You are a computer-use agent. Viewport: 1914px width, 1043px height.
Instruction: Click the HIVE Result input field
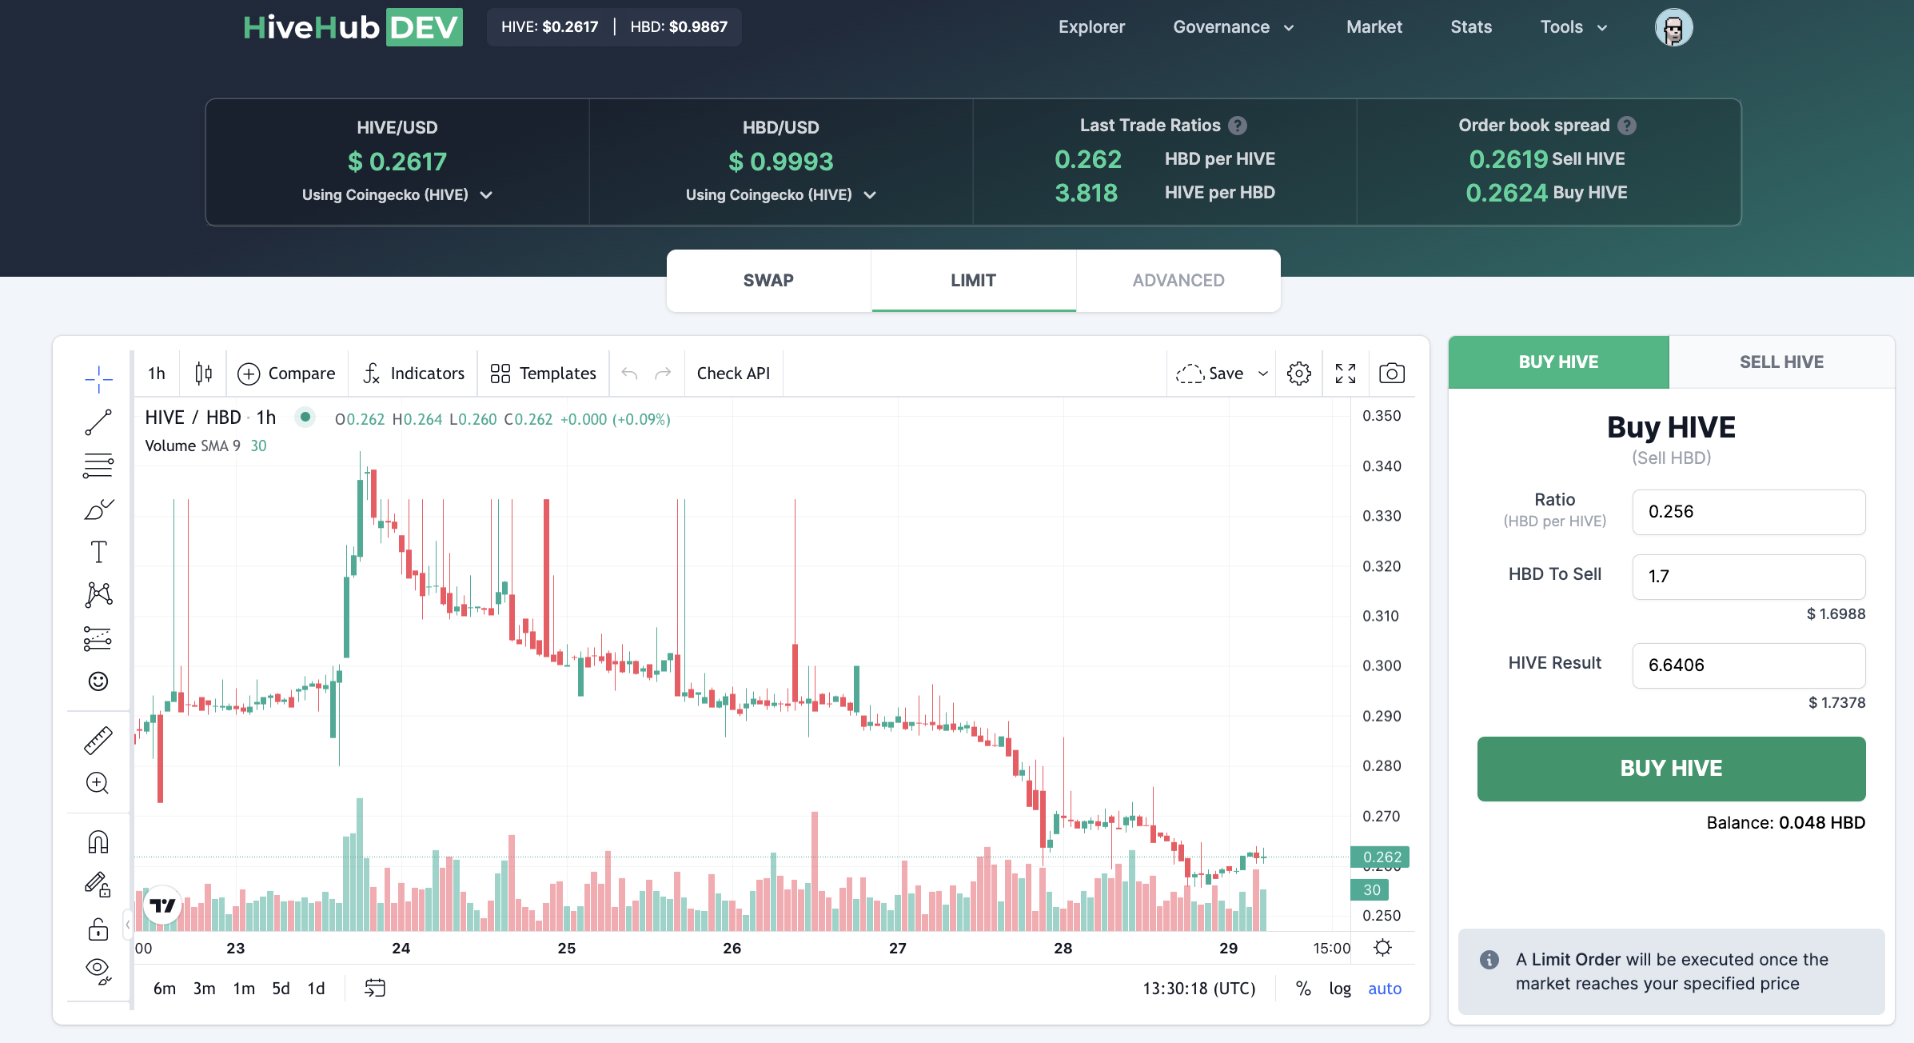point(1749,665)
